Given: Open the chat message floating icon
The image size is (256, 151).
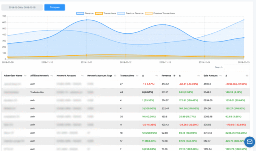Looking at the screenshot, I should click(249, 142).
